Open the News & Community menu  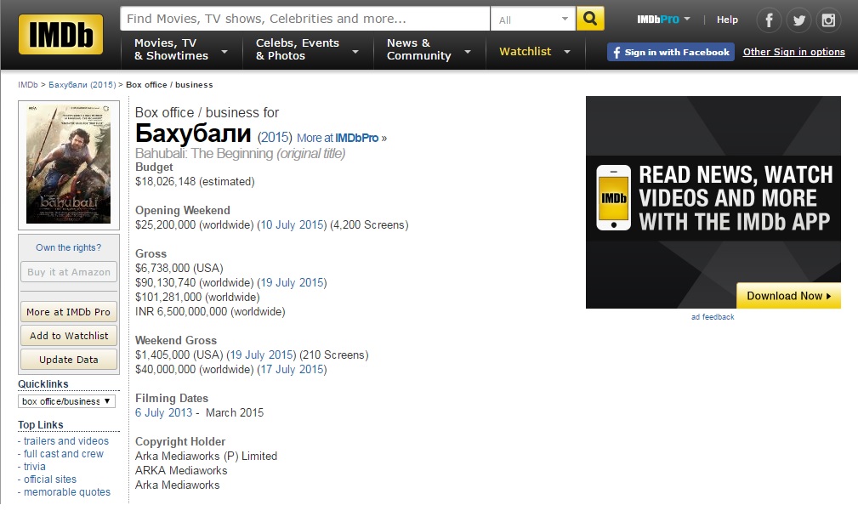tap(429, 50)
